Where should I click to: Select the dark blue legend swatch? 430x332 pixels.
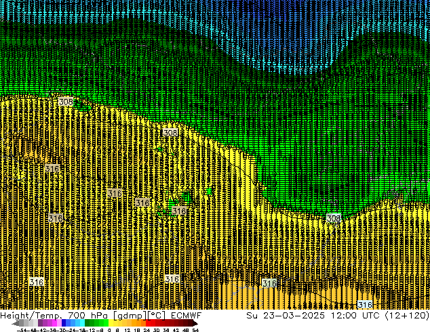[x=64, y=323]
